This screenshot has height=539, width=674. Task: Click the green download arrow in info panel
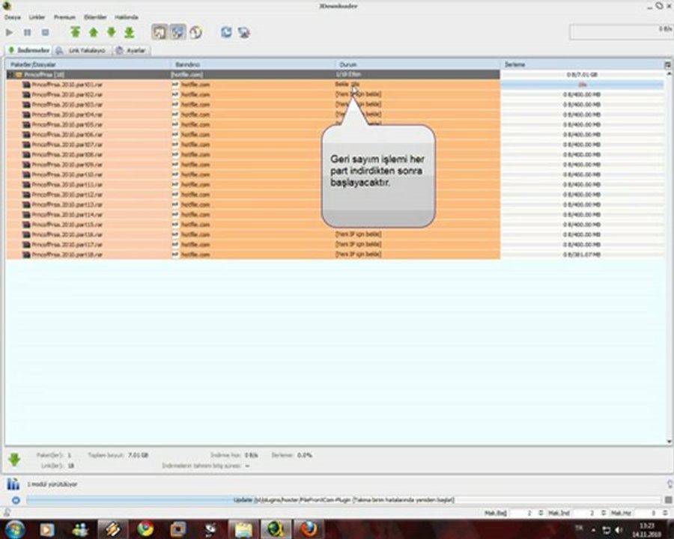pos(14,460)
